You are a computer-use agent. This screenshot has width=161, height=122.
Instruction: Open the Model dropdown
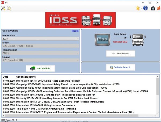[x=41, y=46]
